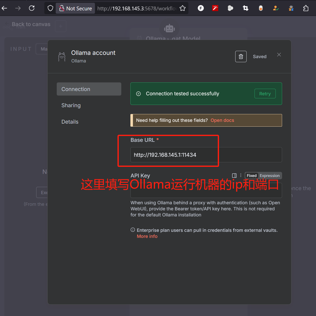Open the spy figure extension icon
Screen dimensions: 316x316
pos(291,8)
